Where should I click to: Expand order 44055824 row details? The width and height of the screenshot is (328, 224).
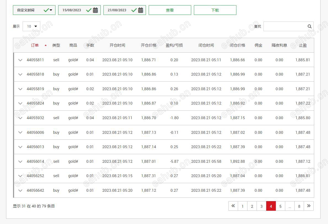(x=20, y=103)
